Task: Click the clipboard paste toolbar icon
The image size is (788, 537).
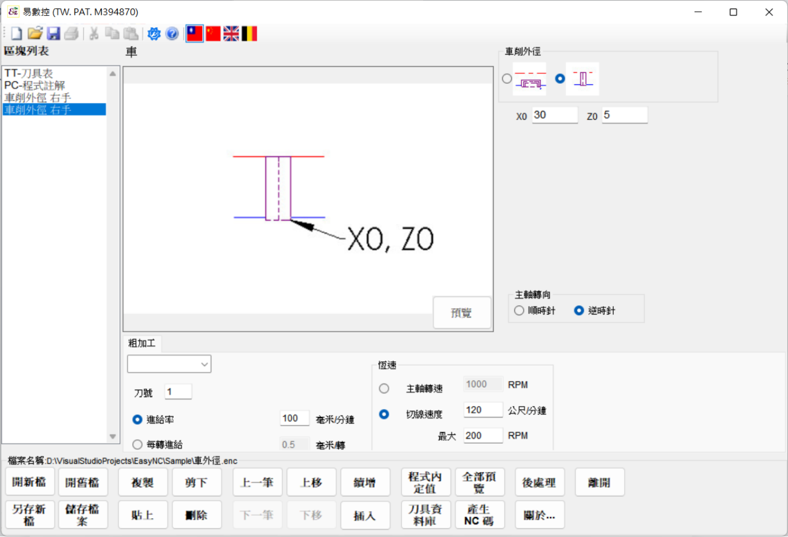Action: (x=131, y=34)
